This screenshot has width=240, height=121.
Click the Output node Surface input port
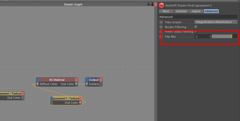pos(87,84)
